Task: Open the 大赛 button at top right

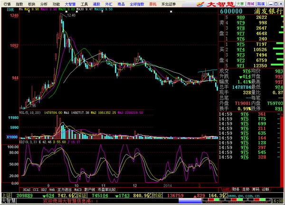Action: coord(240,4)
